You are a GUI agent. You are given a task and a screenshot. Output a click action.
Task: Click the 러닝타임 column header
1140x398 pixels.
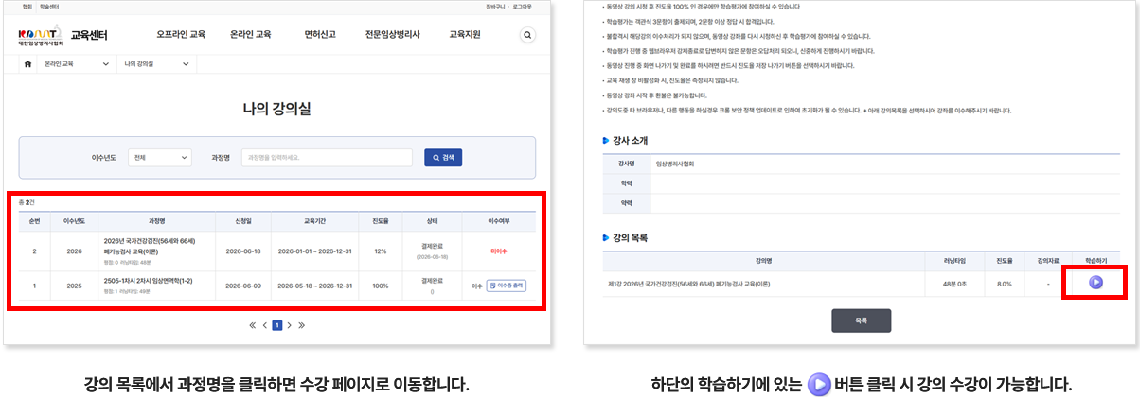(x=953, y=259)
